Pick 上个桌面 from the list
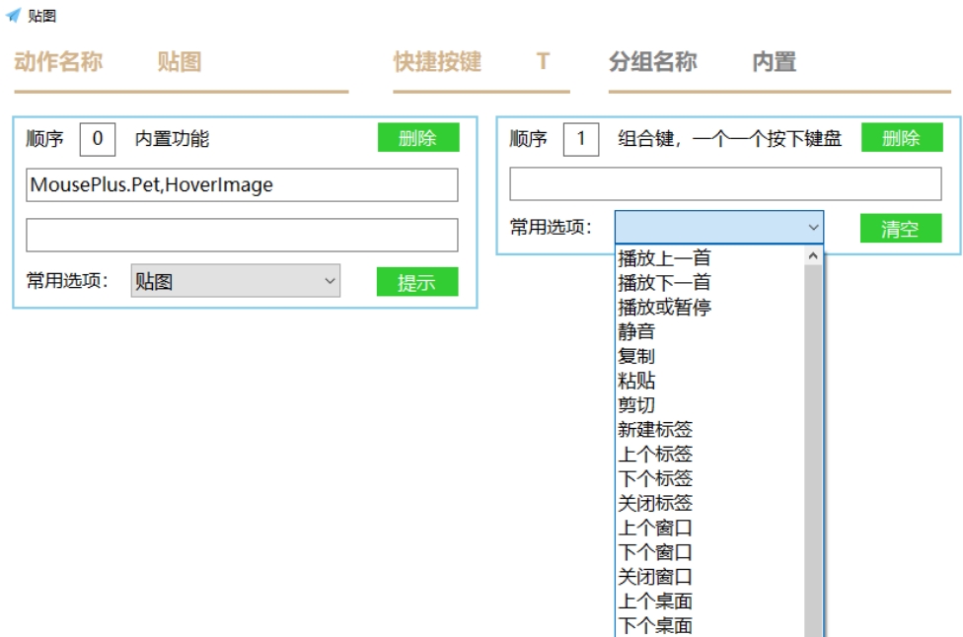963x637 pixels. tap(655, 602)
